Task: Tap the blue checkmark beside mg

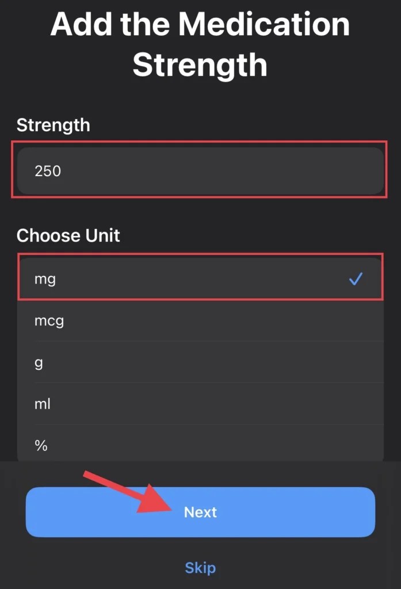Action: [x=356, y=278]
